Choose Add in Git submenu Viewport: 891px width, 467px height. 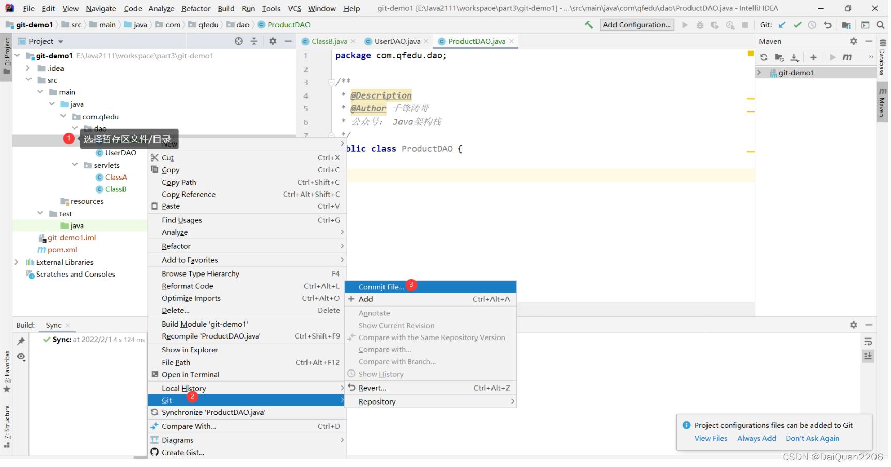[431, 299]
